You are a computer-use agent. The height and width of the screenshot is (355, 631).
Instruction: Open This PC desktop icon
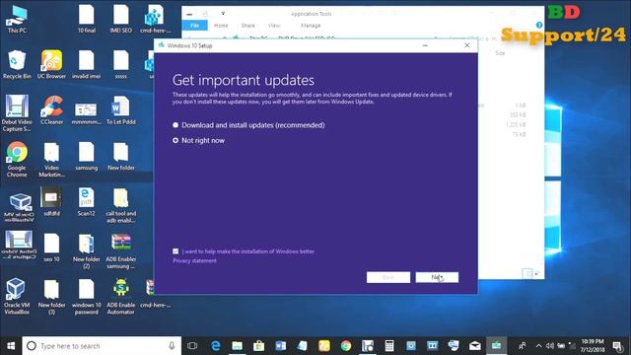point(17,19)
